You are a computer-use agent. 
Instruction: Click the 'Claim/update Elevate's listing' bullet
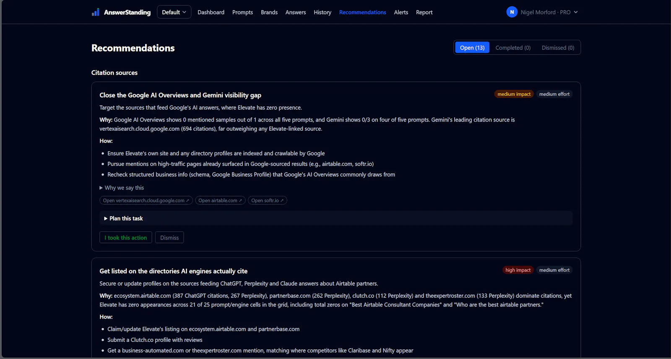[x=203, y=329]
